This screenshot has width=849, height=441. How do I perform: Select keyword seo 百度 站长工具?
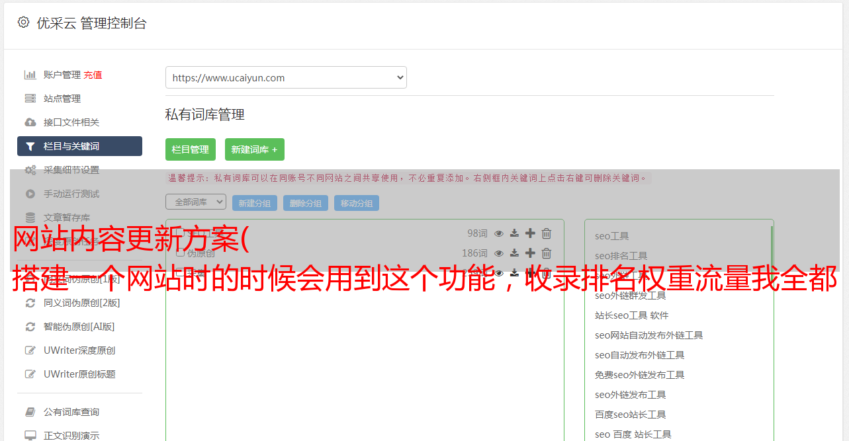pos(633,434)
